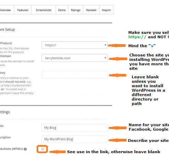Select the Import tab
The height and width of the screenshot is (159, 169).
pos(106,10)
